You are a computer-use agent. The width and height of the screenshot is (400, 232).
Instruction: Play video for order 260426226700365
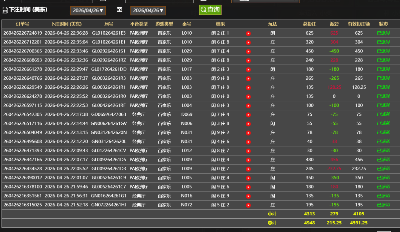click(x=248, y=52)
